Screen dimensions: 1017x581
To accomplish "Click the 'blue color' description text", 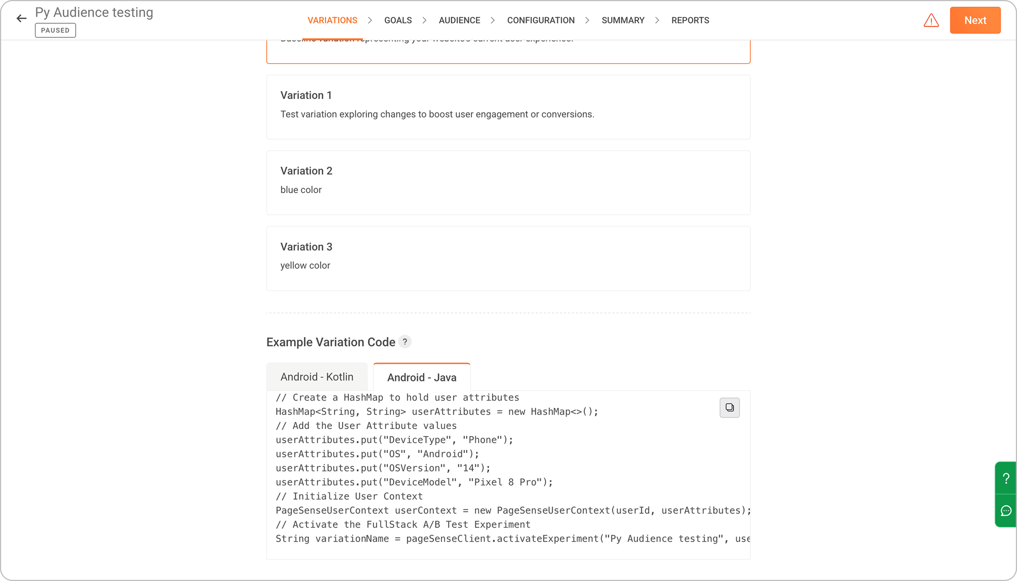I will (301, 190).
